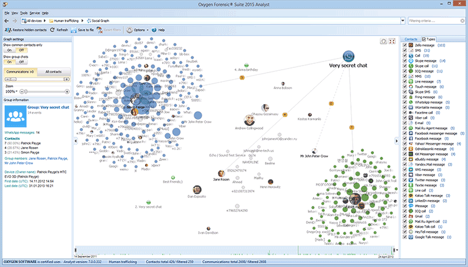
Task: Click zoom in plus button
Action: coord(67,92)
